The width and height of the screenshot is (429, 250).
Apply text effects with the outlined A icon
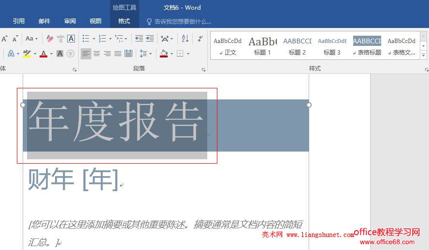click(x=11, y=54)
